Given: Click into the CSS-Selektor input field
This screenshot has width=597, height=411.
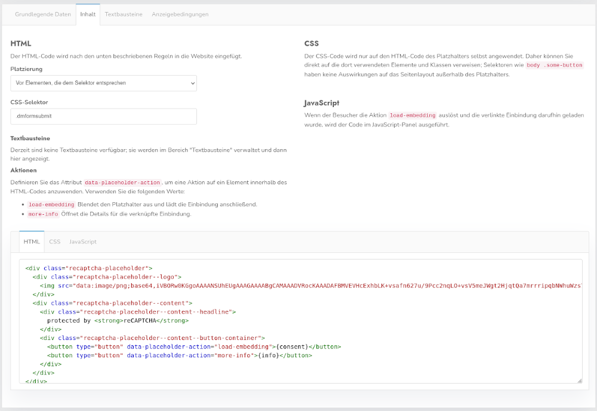Looking at the screenshot, I should 103,116.
